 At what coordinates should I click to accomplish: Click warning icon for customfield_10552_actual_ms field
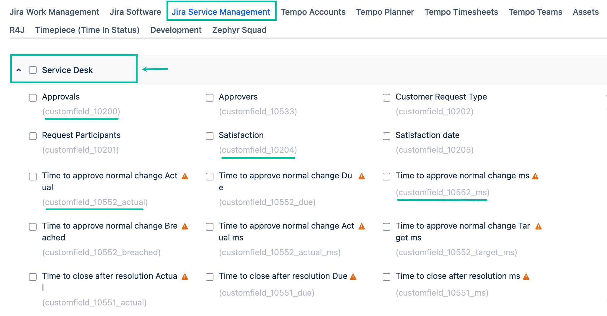tap(362, 227)
